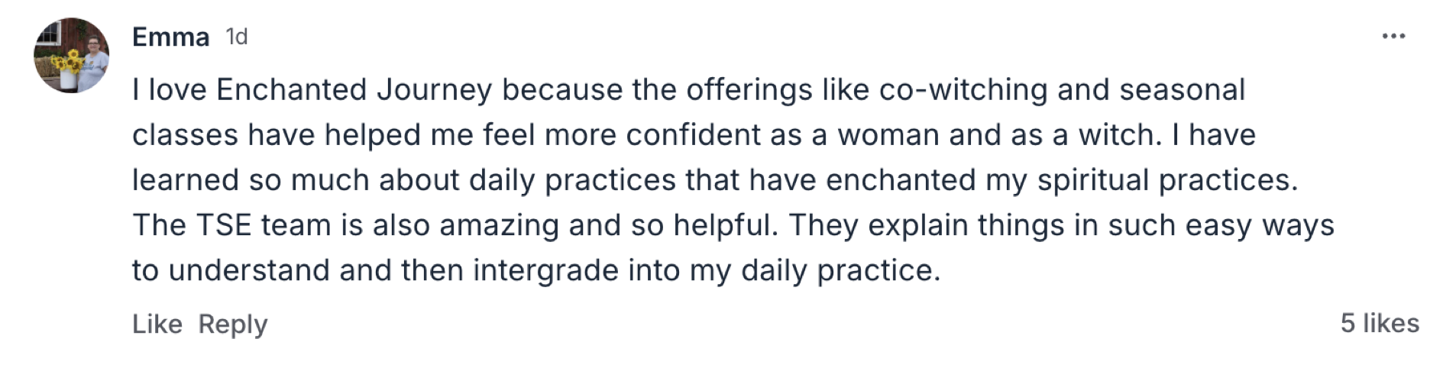This screenshot has width=1456, height=368.
Task: View who gave the 5 likes
Action: [1380, 323]
